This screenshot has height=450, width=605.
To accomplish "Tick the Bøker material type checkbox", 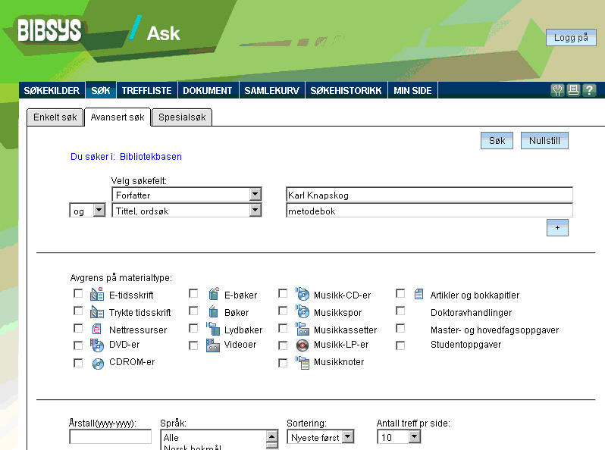I will pos(193,311).
